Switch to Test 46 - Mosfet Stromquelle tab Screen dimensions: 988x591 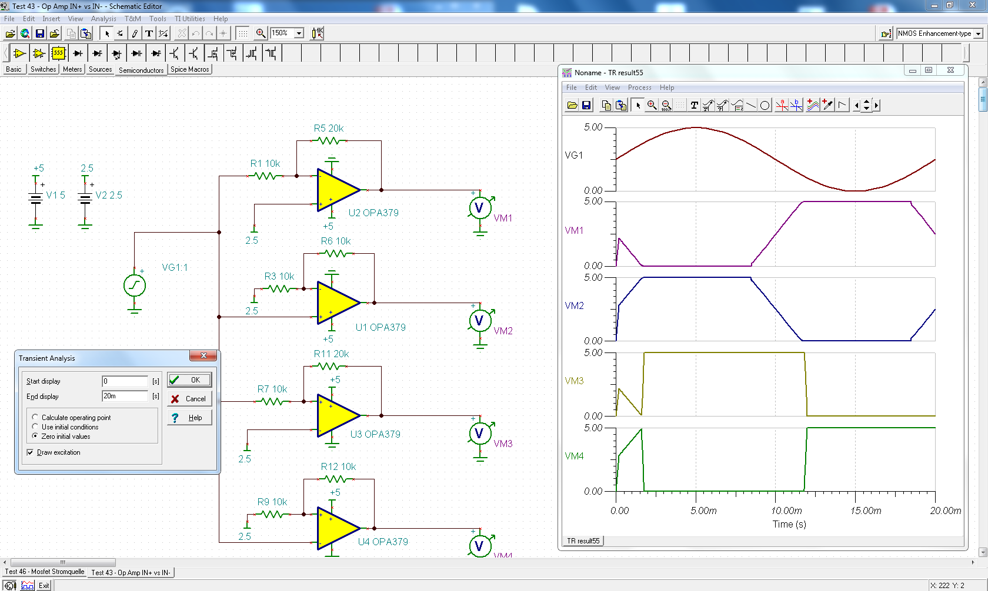coord(45,572)
